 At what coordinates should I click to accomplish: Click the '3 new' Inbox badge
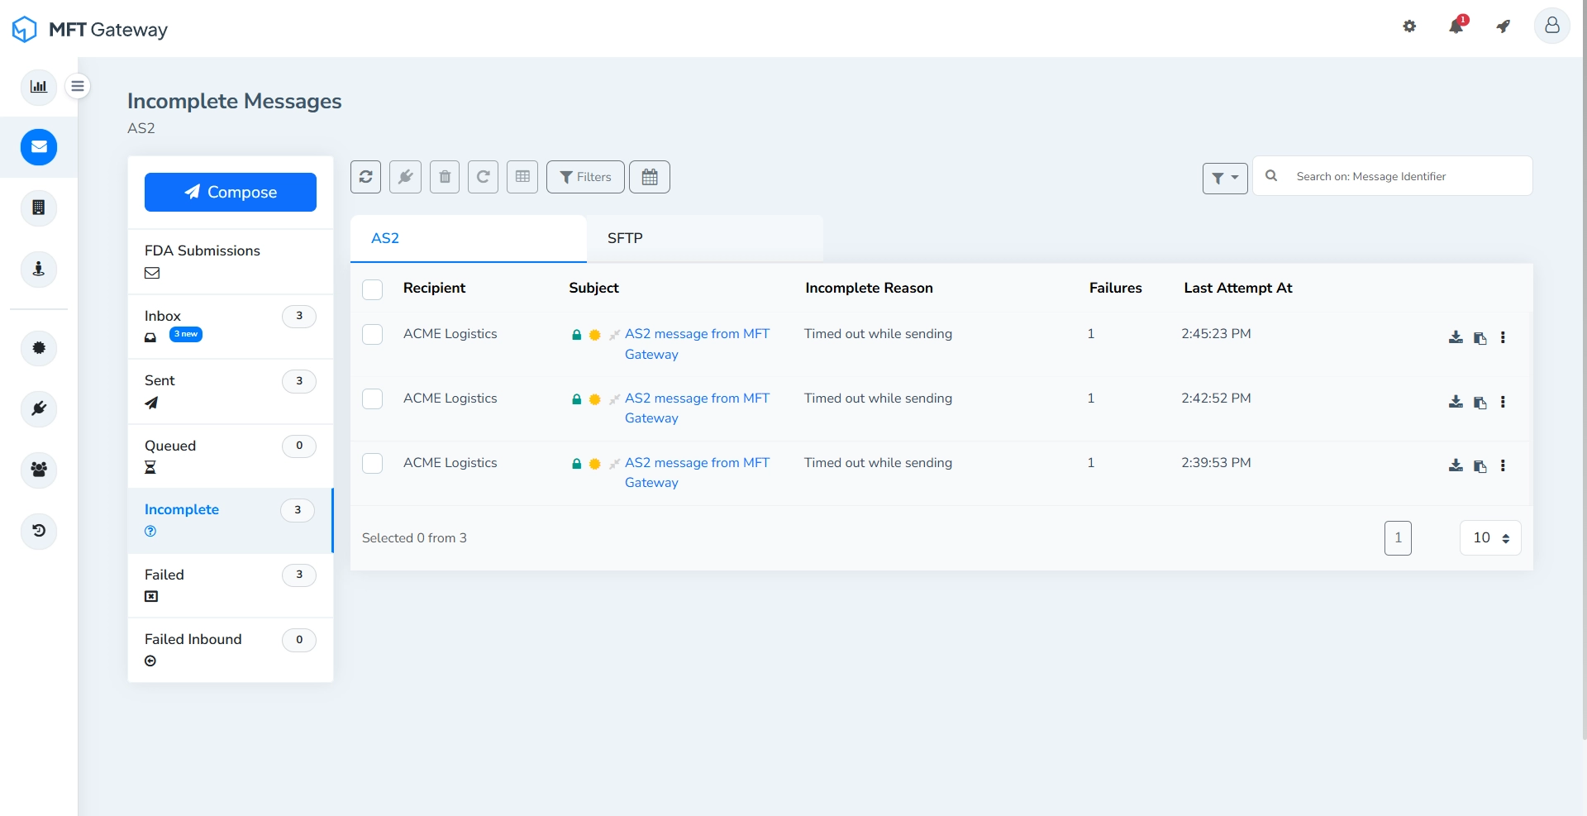coord(186,334)
